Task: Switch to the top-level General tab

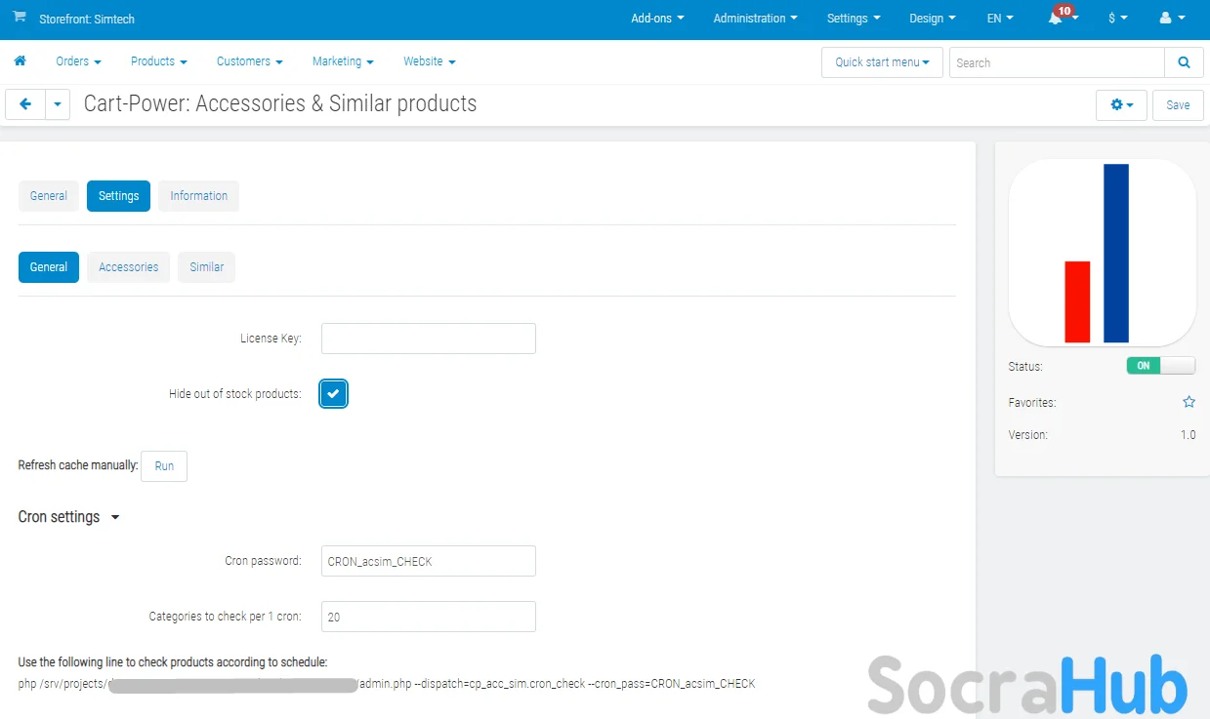Action: 49,196
